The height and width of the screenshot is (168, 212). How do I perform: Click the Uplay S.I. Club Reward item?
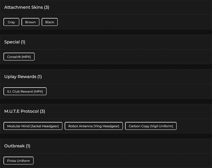tap(25, 91)
